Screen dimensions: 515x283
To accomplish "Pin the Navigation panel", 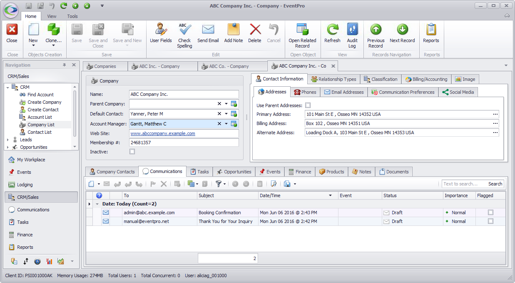I will [64, 65].
